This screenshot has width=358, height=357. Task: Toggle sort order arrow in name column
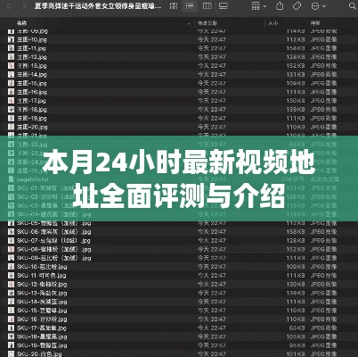[189, 23]
